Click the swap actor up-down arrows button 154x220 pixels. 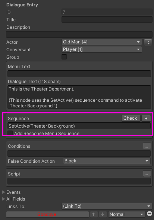pyautogui.click(x=148, y=42)
